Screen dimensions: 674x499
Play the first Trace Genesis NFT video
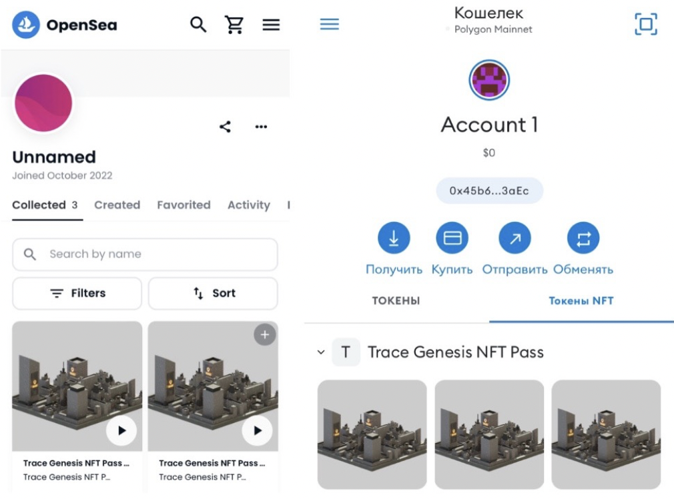point(121,430)
